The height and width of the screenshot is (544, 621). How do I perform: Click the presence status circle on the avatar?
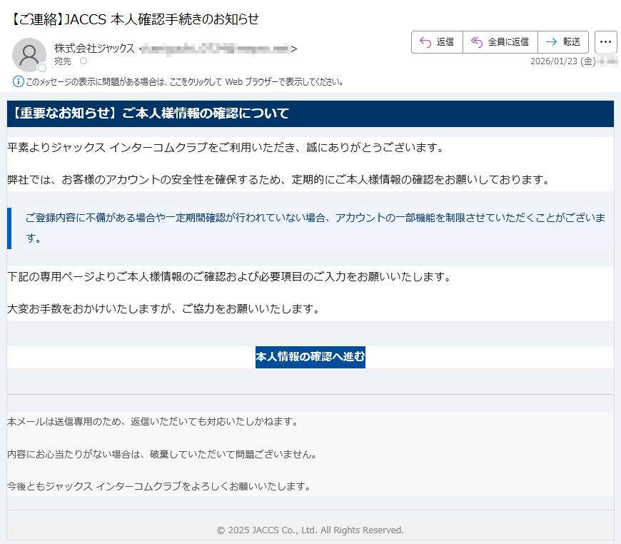click(x=42, y=68)
